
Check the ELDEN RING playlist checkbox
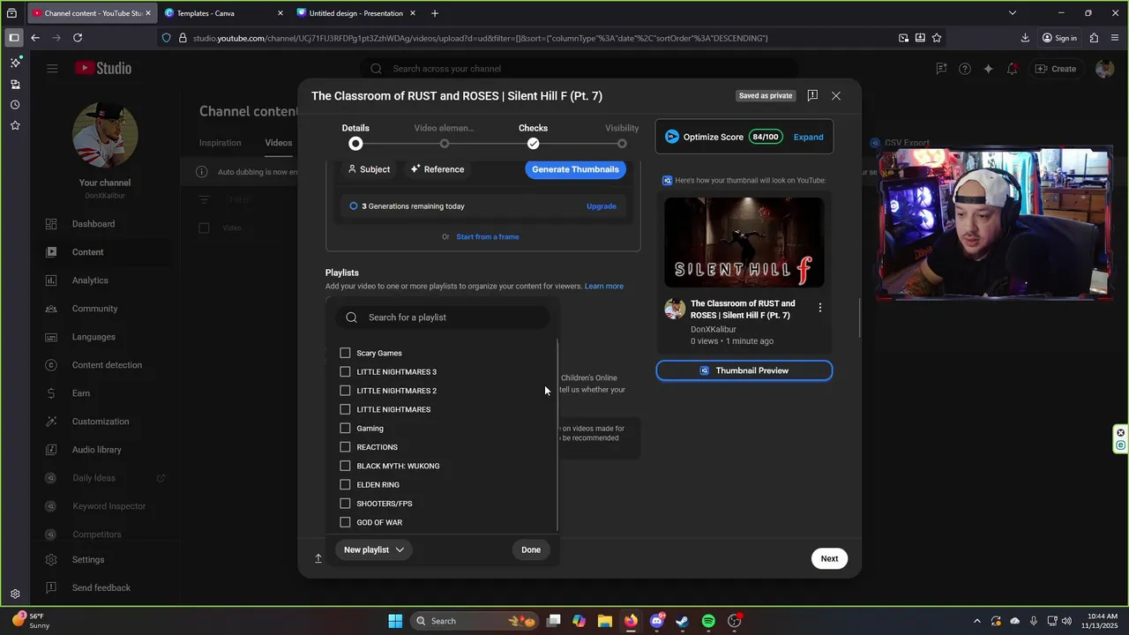coord(345,484)
